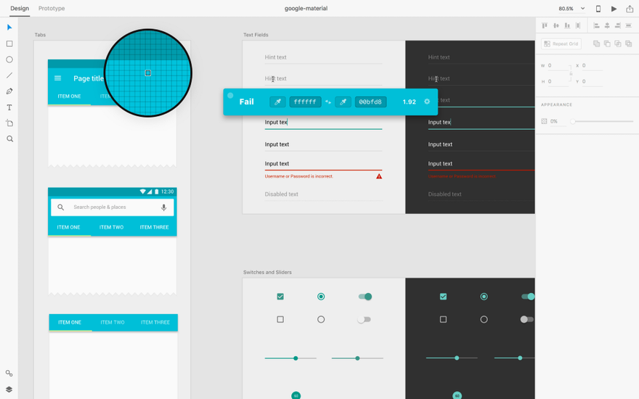Open contrast checker settings gear

point(427,102)
